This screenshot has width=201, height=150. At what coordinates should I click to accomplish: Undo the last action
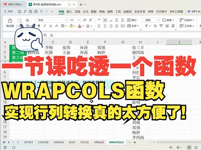point(41,12)
